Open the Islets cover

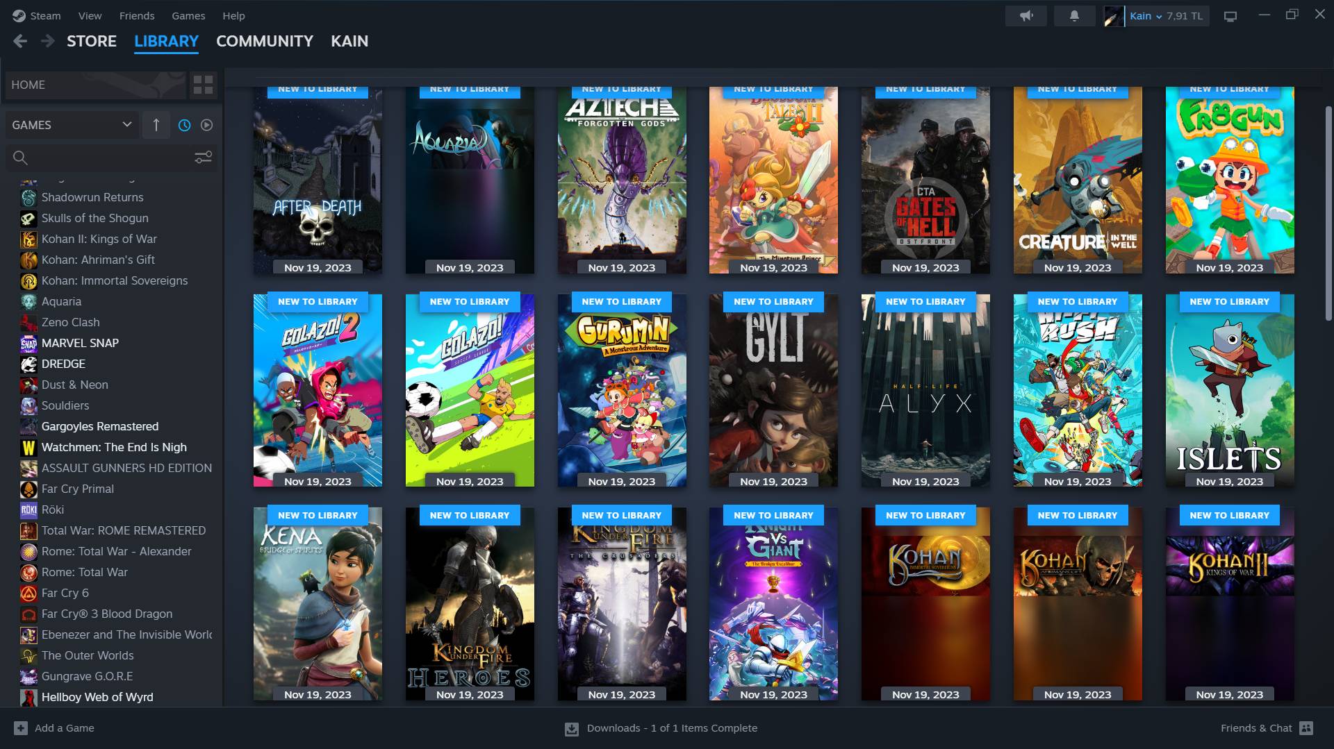coord(1230,390)
